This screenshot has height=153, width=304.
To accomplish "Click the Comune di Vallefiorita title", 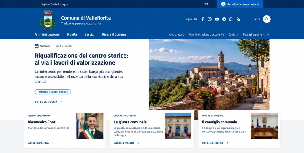I will point(86,18).
